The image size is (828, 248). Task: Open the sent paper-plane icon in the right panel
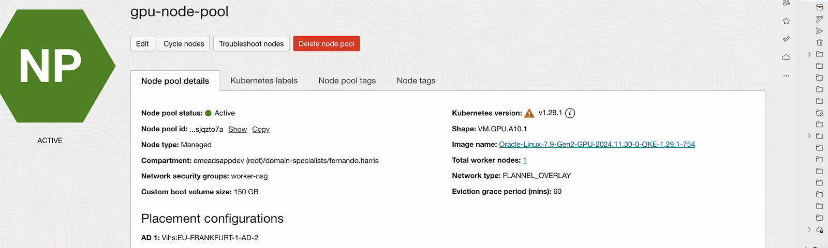[x=819, y=31]
